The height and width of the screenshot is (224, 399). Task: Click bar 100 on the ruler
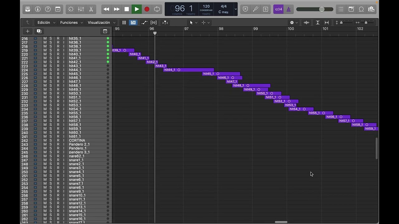(x=291, y=29)
